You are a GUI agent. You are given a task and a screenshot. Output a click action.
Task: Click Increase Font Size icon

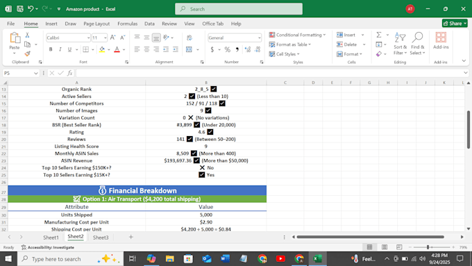point(112,38)
